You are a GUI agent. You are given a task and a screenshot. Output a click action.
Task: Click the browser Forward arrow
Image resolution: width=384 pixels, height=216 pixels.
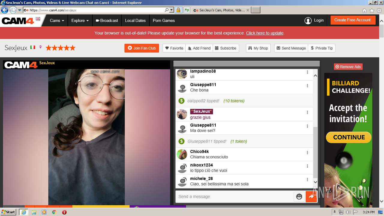tap(13, 10)
